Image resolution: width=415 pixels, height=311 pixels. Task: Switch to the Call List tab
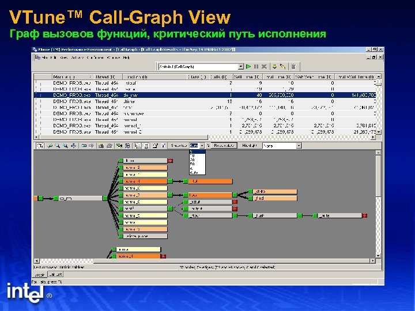(x=55, y=275)
